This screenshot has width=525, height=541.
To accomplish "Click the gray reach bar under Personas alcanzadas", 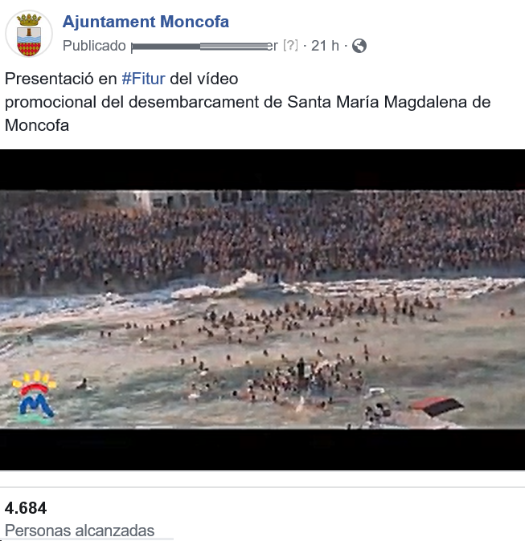I will pos(86,539).
